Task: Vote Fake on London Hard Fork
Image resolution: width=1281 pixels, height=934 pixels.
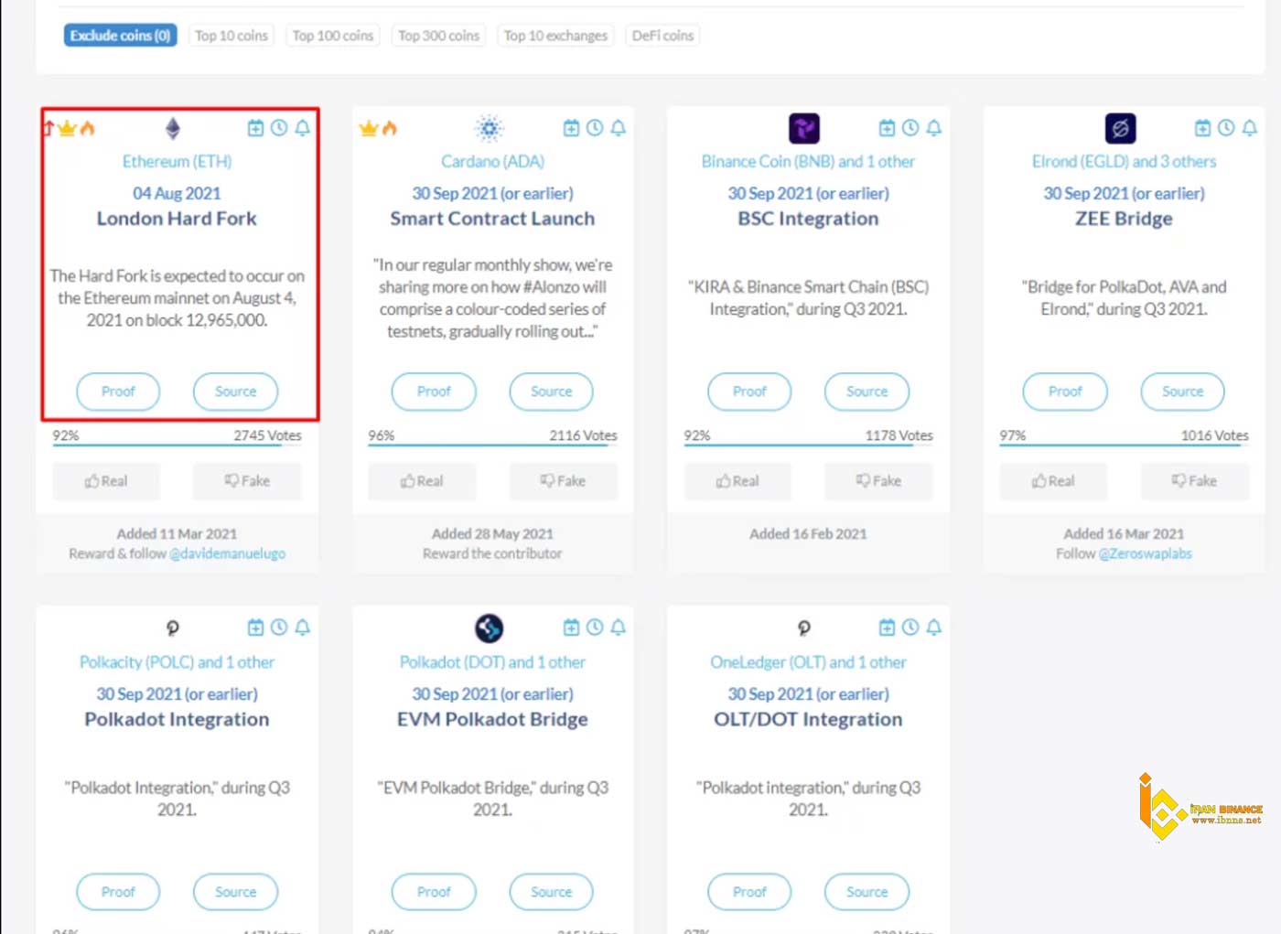Action: coord(247,481)
